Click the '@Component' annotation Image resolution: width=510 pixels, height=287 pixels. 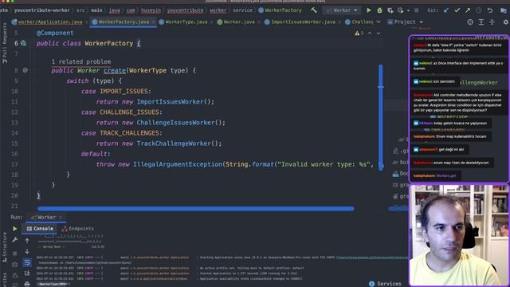click(55, 33)
